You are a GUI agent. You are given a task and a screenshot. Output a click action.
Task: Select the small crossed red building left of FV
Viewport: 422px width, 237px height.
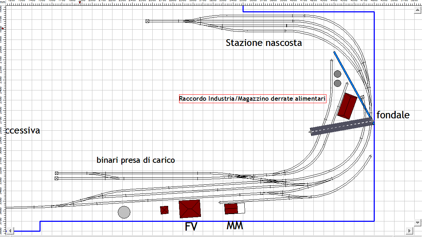164,210
